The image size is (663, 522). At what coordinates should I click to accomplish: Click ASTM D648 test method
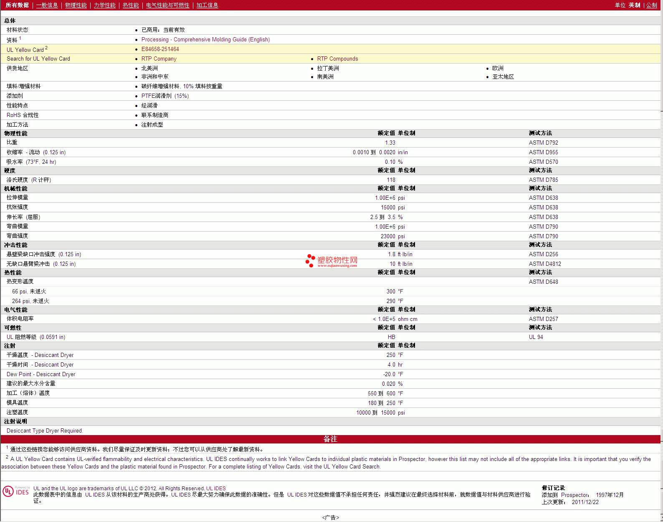[x=543, y=282]
